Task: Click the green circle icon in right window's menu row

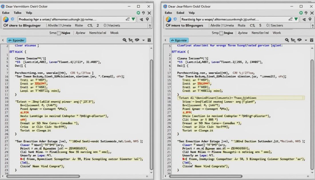Action: click(301, 13)
